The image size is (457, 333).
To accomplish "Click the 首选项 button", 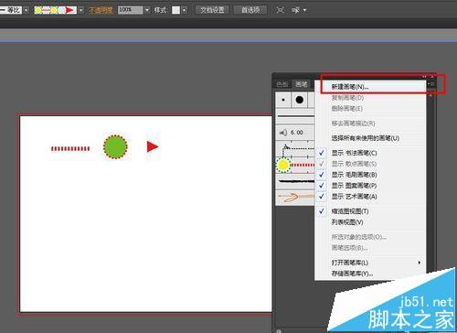I will pyautogui.click(x=250, y=10).
